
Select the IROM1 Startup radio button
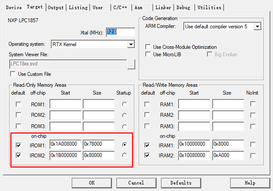(x=124, y=144)
